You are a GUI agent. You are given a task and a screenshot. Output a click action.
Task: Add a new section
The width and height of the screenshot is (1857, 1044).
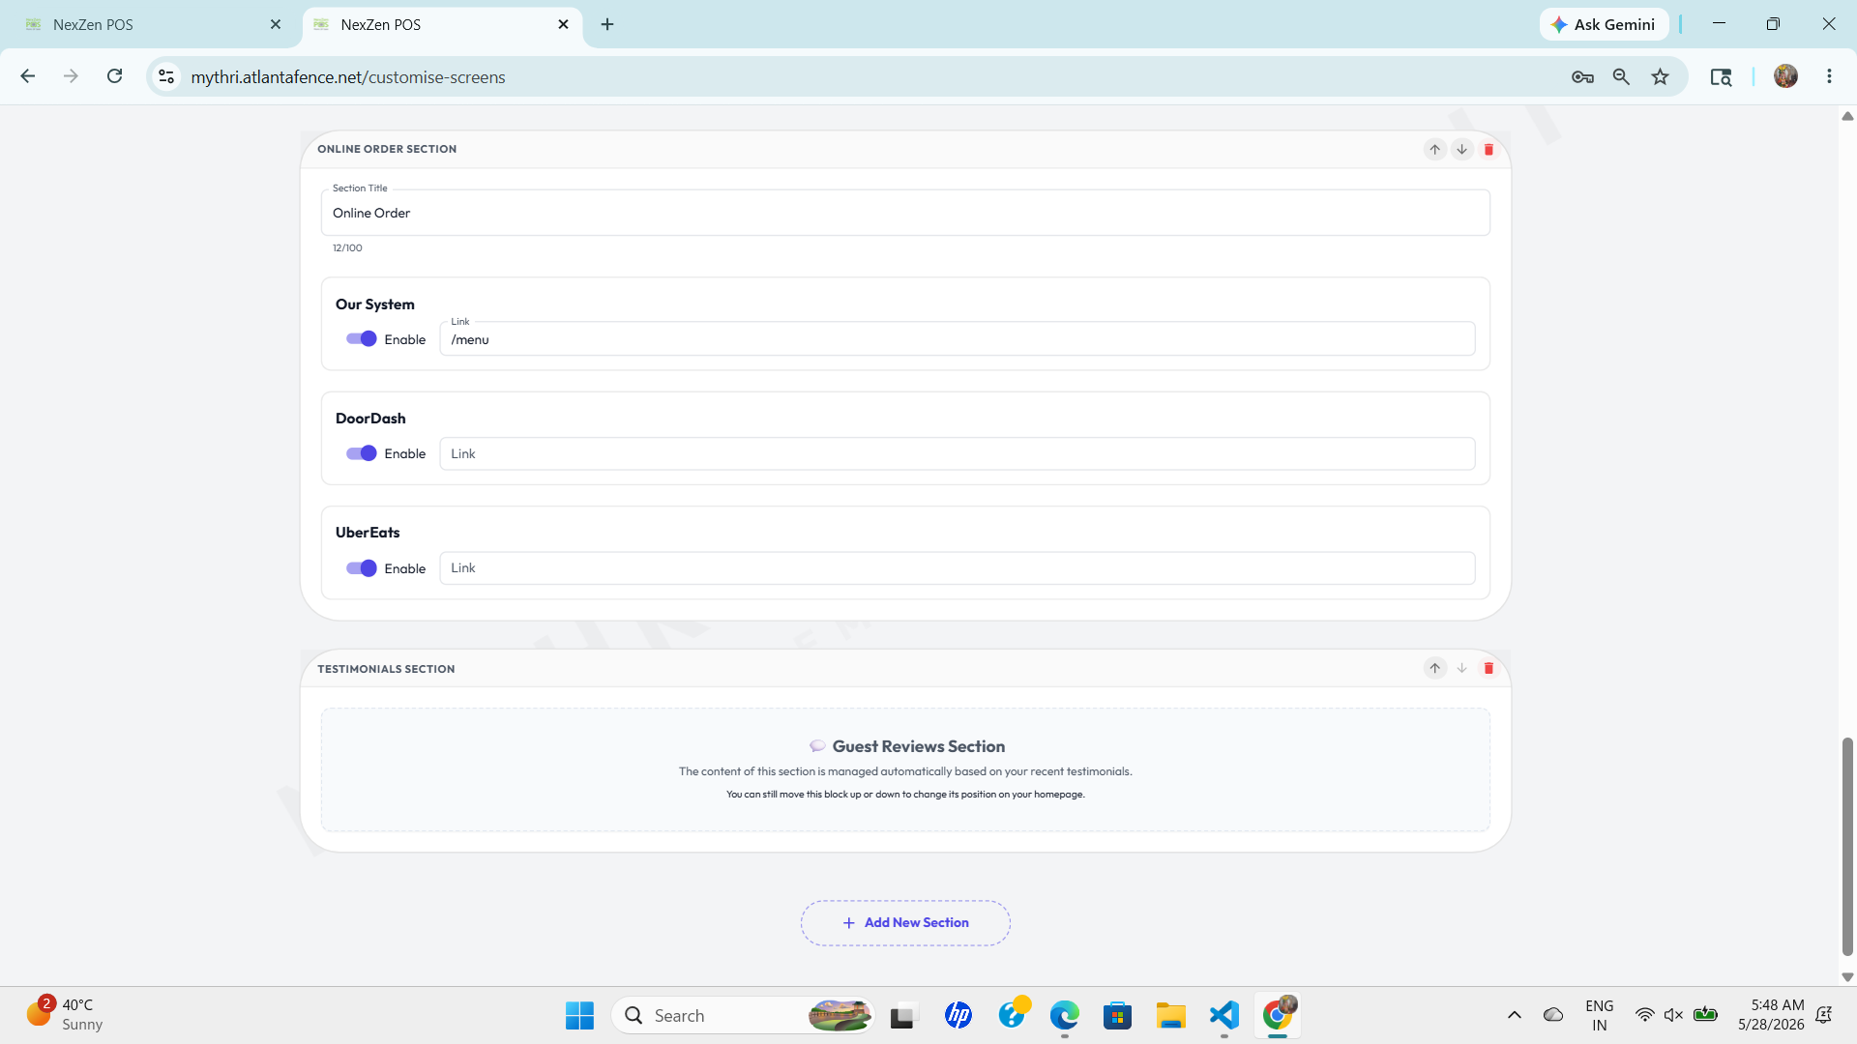coord(905,923)
